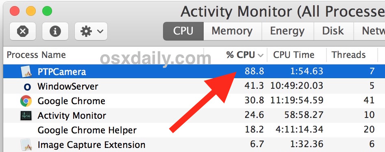Image resolution: width=385 pixels, height=152 pixels.
Task: Click the WindowServer process icon
Action: point(26,86)
